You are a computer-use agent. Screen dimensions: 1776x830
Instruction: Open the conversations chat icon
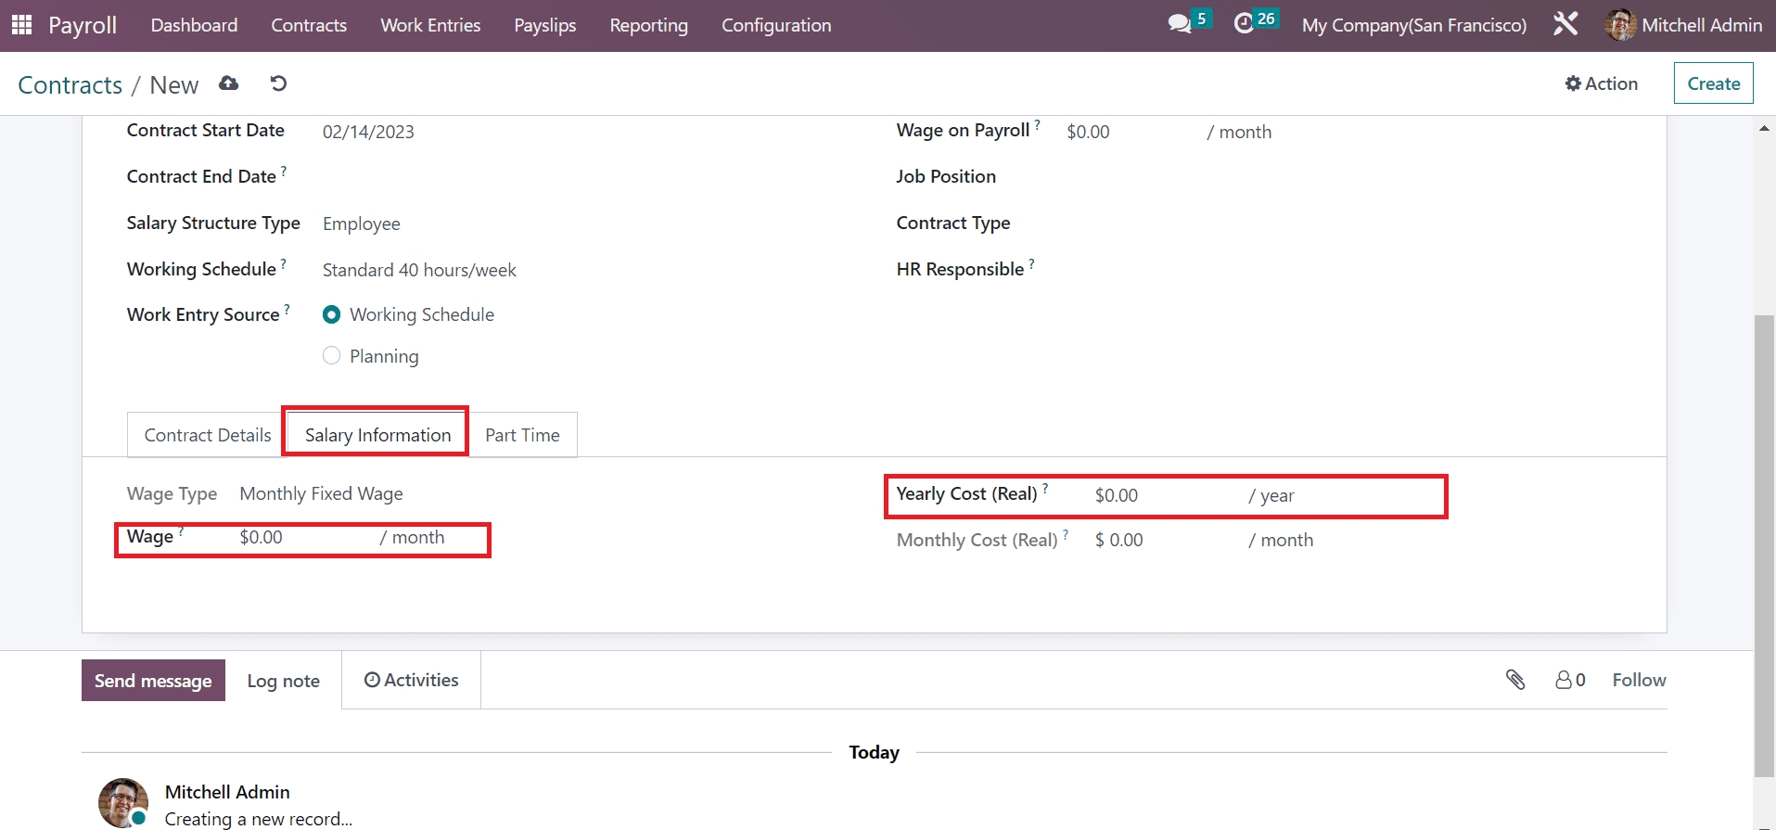1180,24
